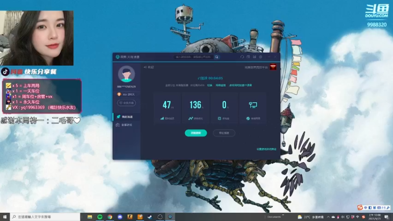Open Steam from the taskbar
The width and height of the screenshot is (393, 221).
coord(150,217)
